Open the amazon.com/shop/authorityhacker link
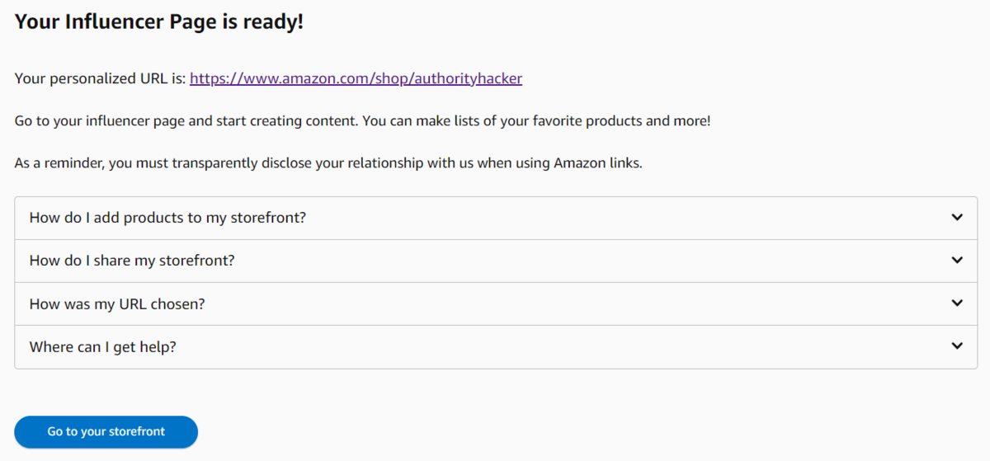The width and height of the screenshot is (990, 461). [356, 79]
